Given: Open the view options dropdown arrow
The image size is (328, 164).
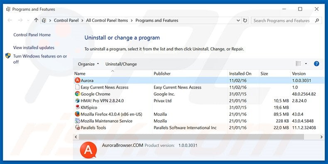Looking at the screenshot, I should click(x=306, y=64).
